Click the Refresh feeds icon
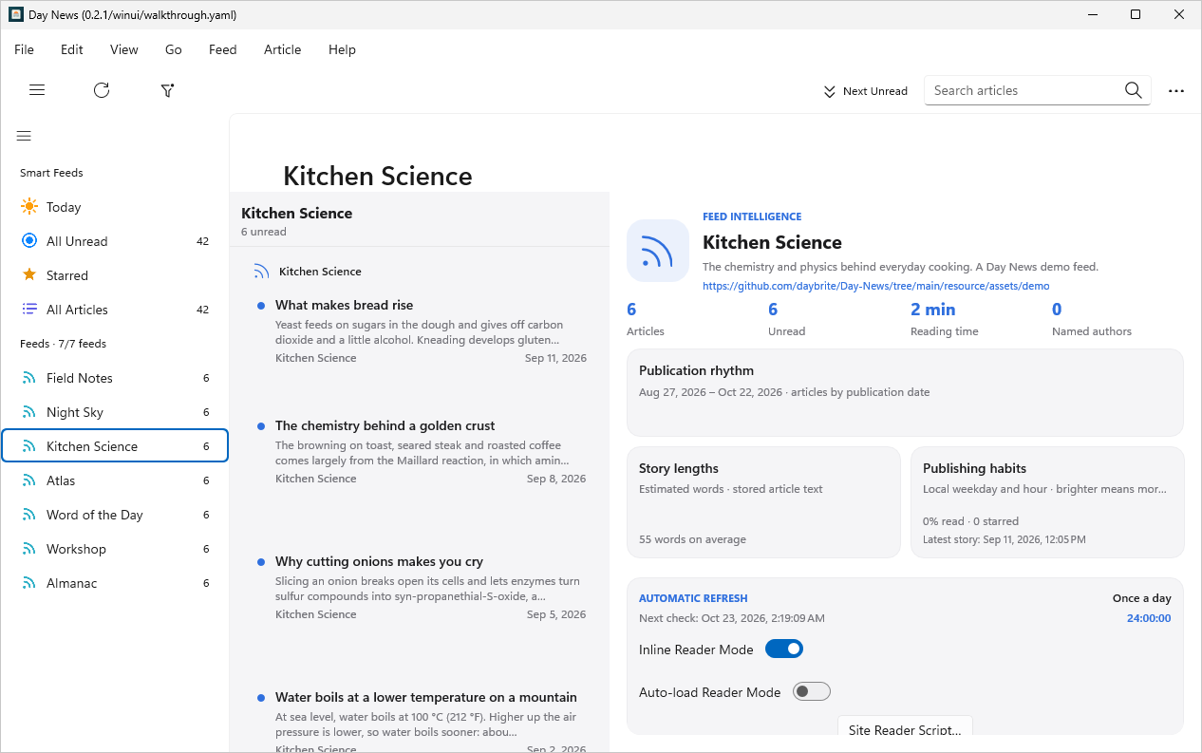 click(102, 90)
